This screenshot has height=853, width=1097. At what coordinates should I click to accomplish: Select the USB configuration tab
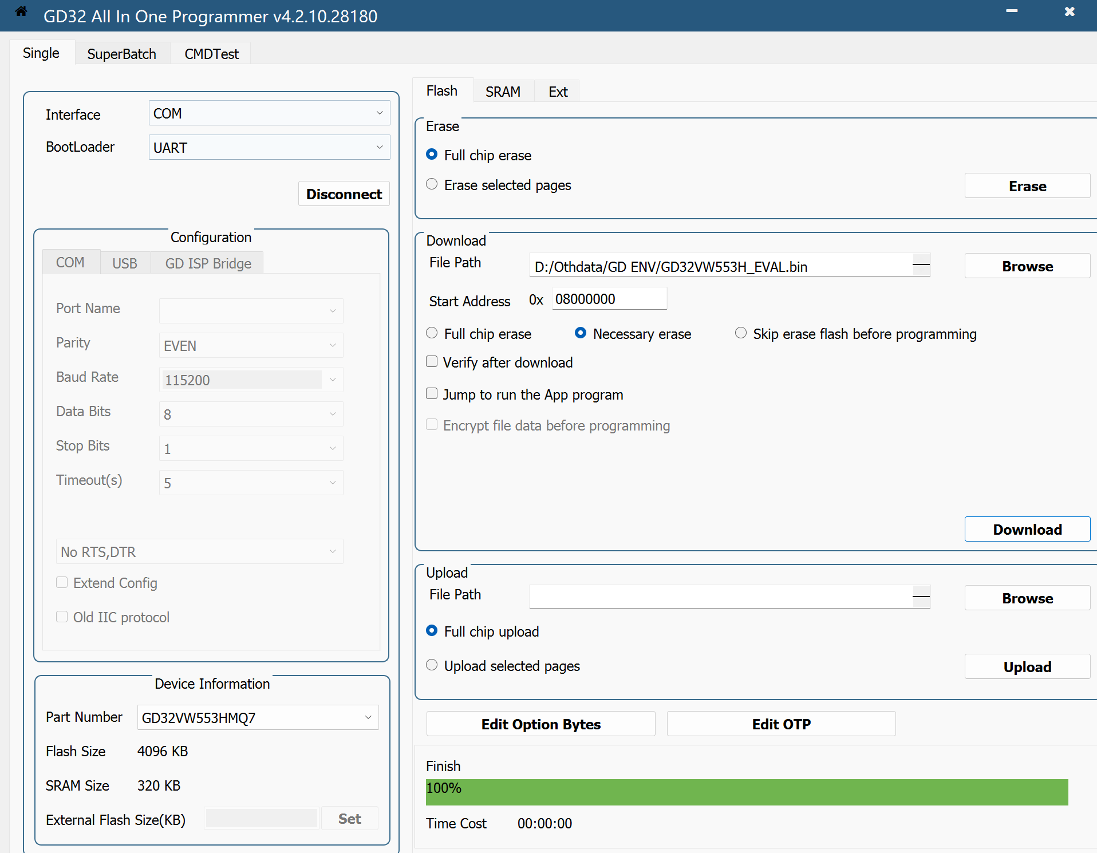pos(125,263)
